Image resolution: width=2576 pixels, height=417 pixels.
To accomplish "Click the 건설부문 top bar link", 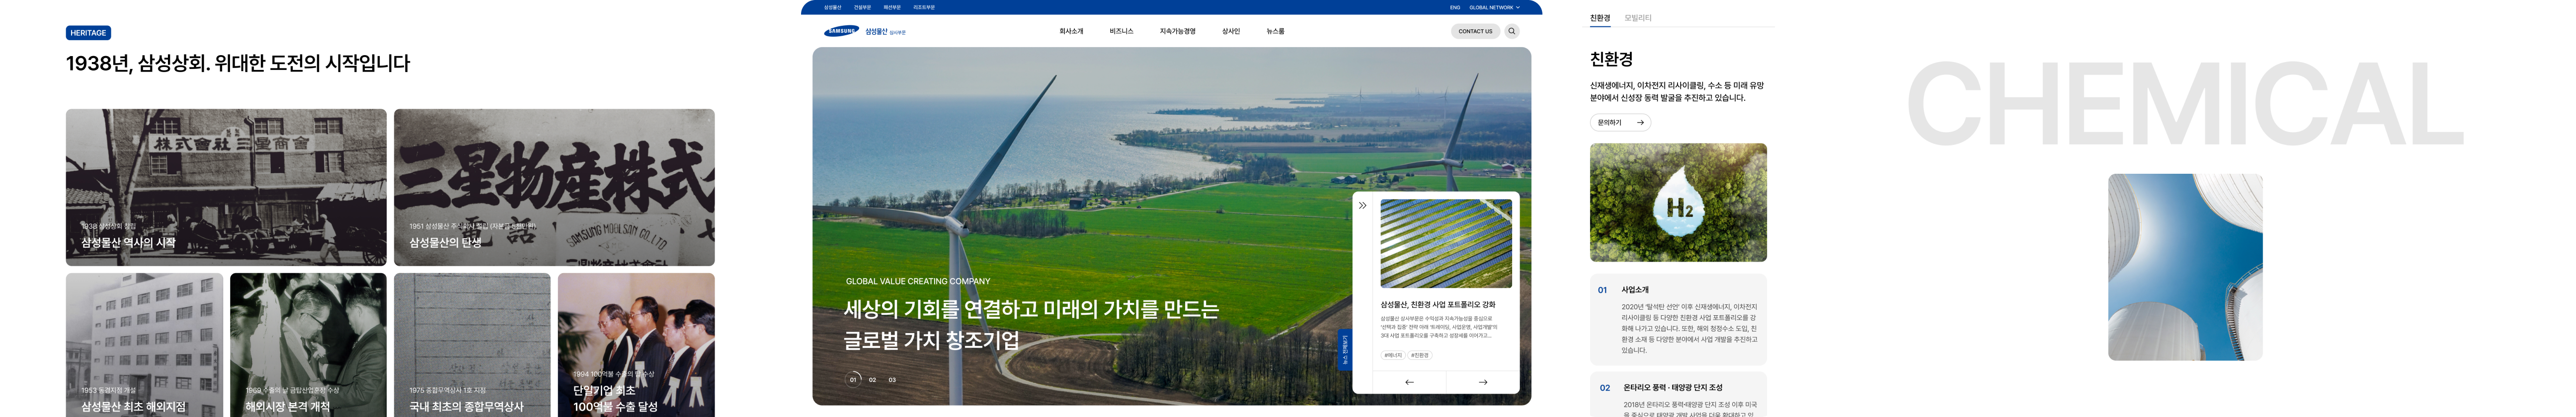I will (862, 7).
